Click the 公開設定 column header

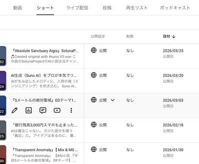point(98,36)
